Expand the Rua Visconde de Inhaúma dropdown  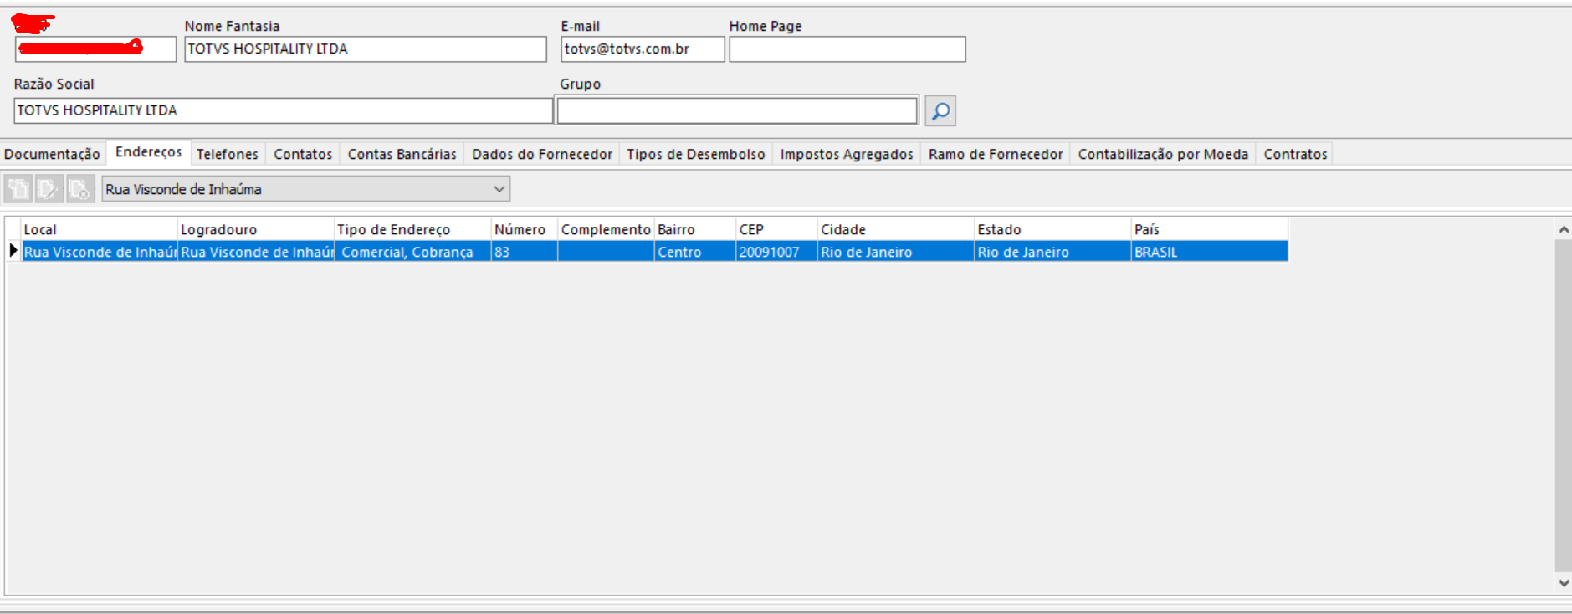[499, 189]
